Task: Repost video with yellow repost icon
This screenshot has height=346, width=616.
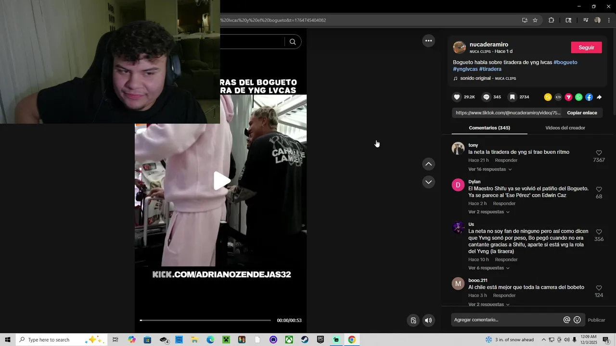Action: (548, 97)
